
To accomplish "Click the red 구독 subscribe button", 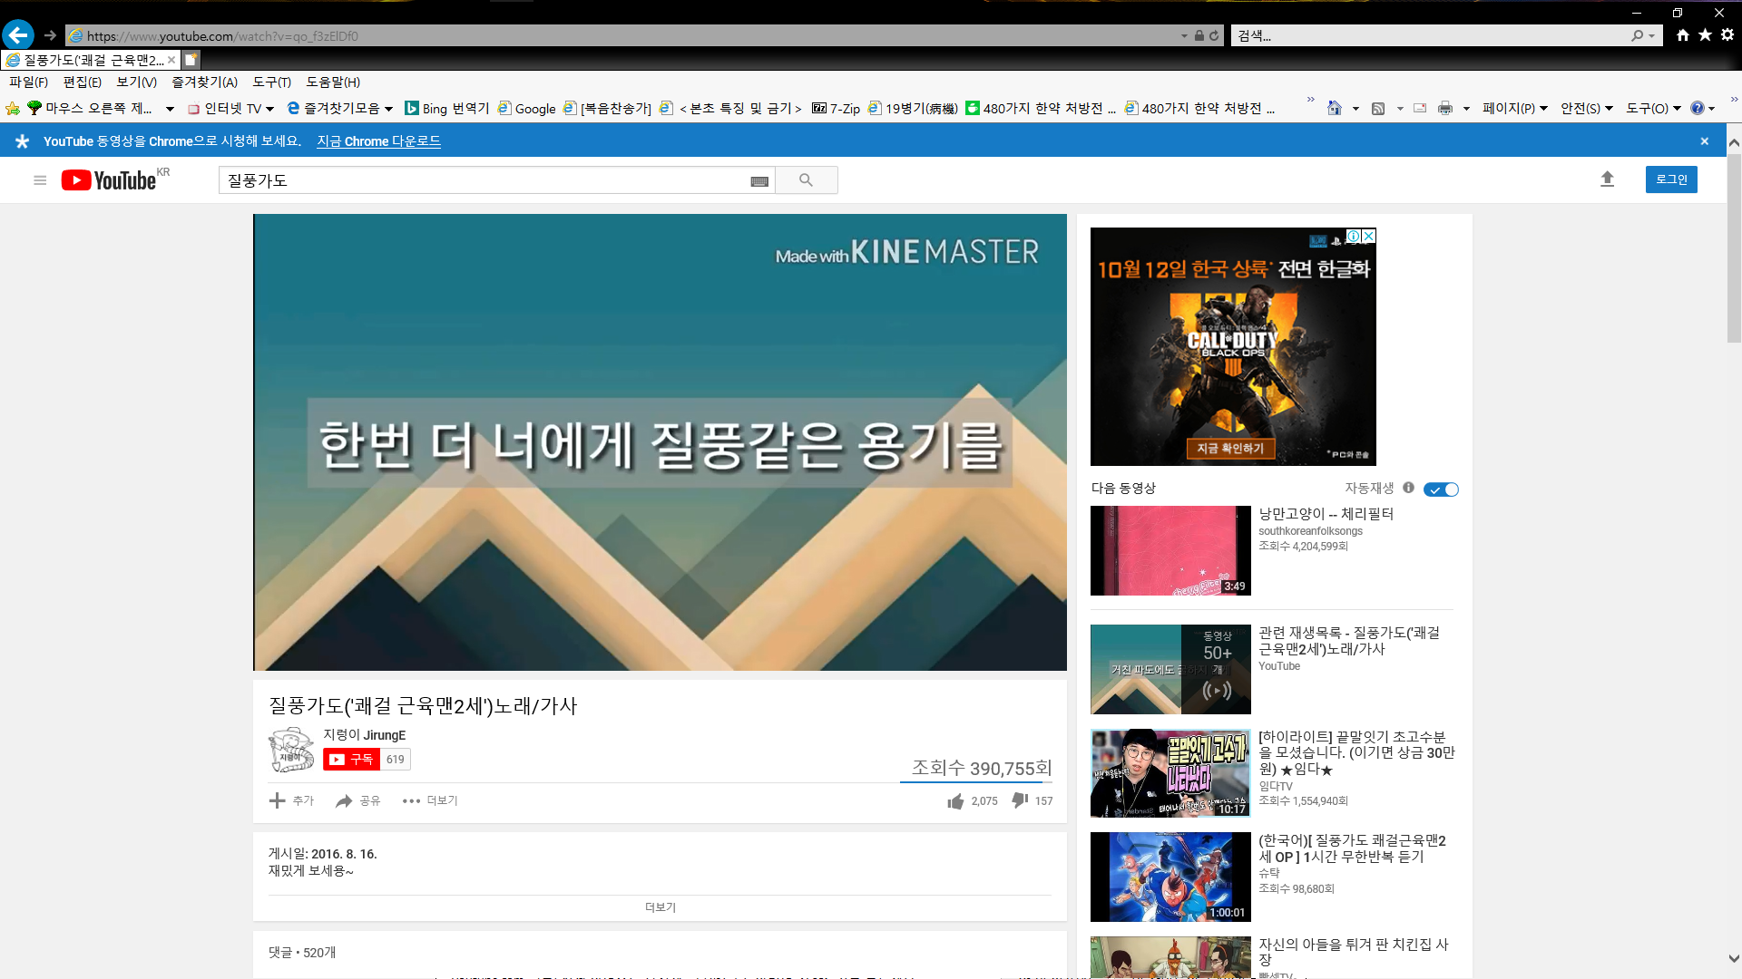I will click(x=351, y=760).
